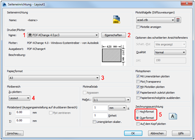The image size is (195, 140).
Task: Toggle Plot-Transparenz option
Action: (138, 82)
